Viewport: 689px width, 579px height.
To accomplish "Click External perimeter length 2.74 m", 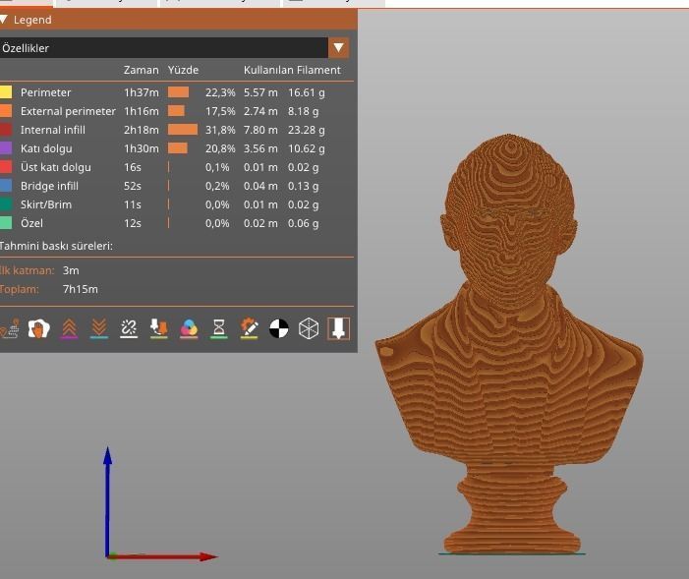I will tap(260, 111).
